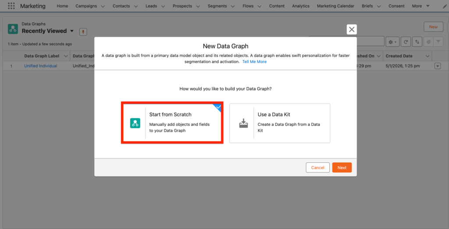
Task: Open the Tell Me More link
Action: (x=254, y=62)
